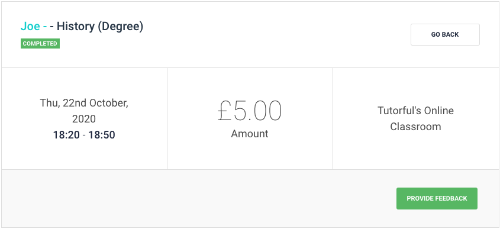Click the pound sign in the amount
500x229 pixels.
(224, 111)
